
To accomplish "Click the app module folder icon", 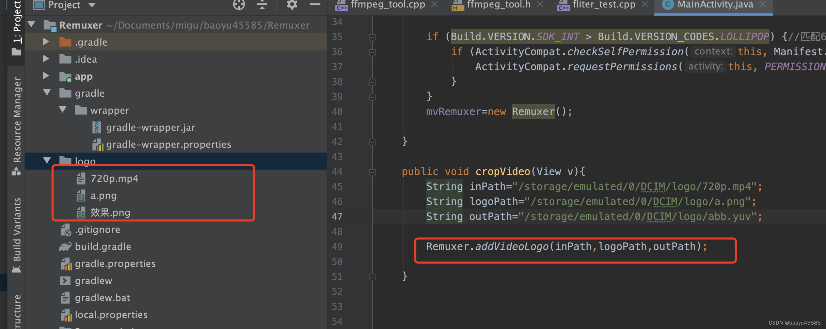I will [x=65, y=77].
